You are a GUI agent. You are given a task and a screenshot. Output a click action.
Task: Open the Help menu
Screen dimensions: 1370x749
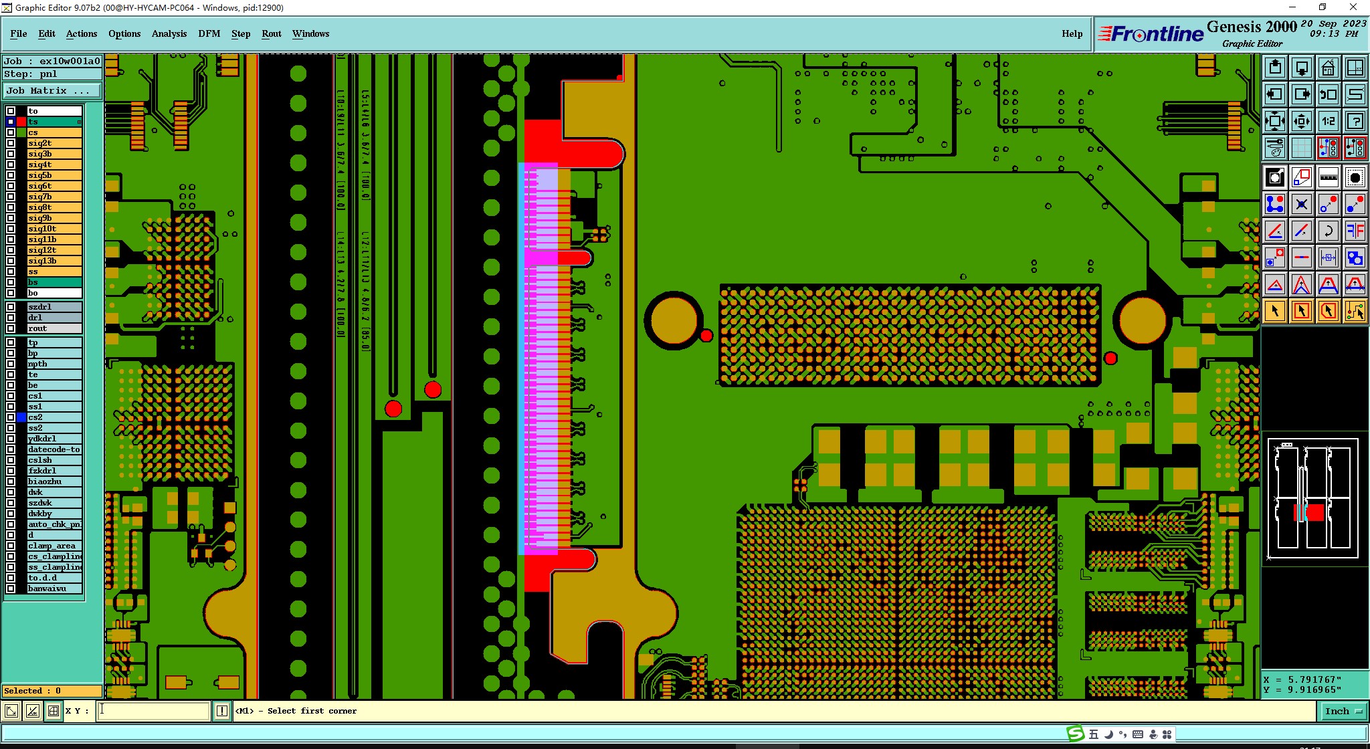tap(1072, 33)
